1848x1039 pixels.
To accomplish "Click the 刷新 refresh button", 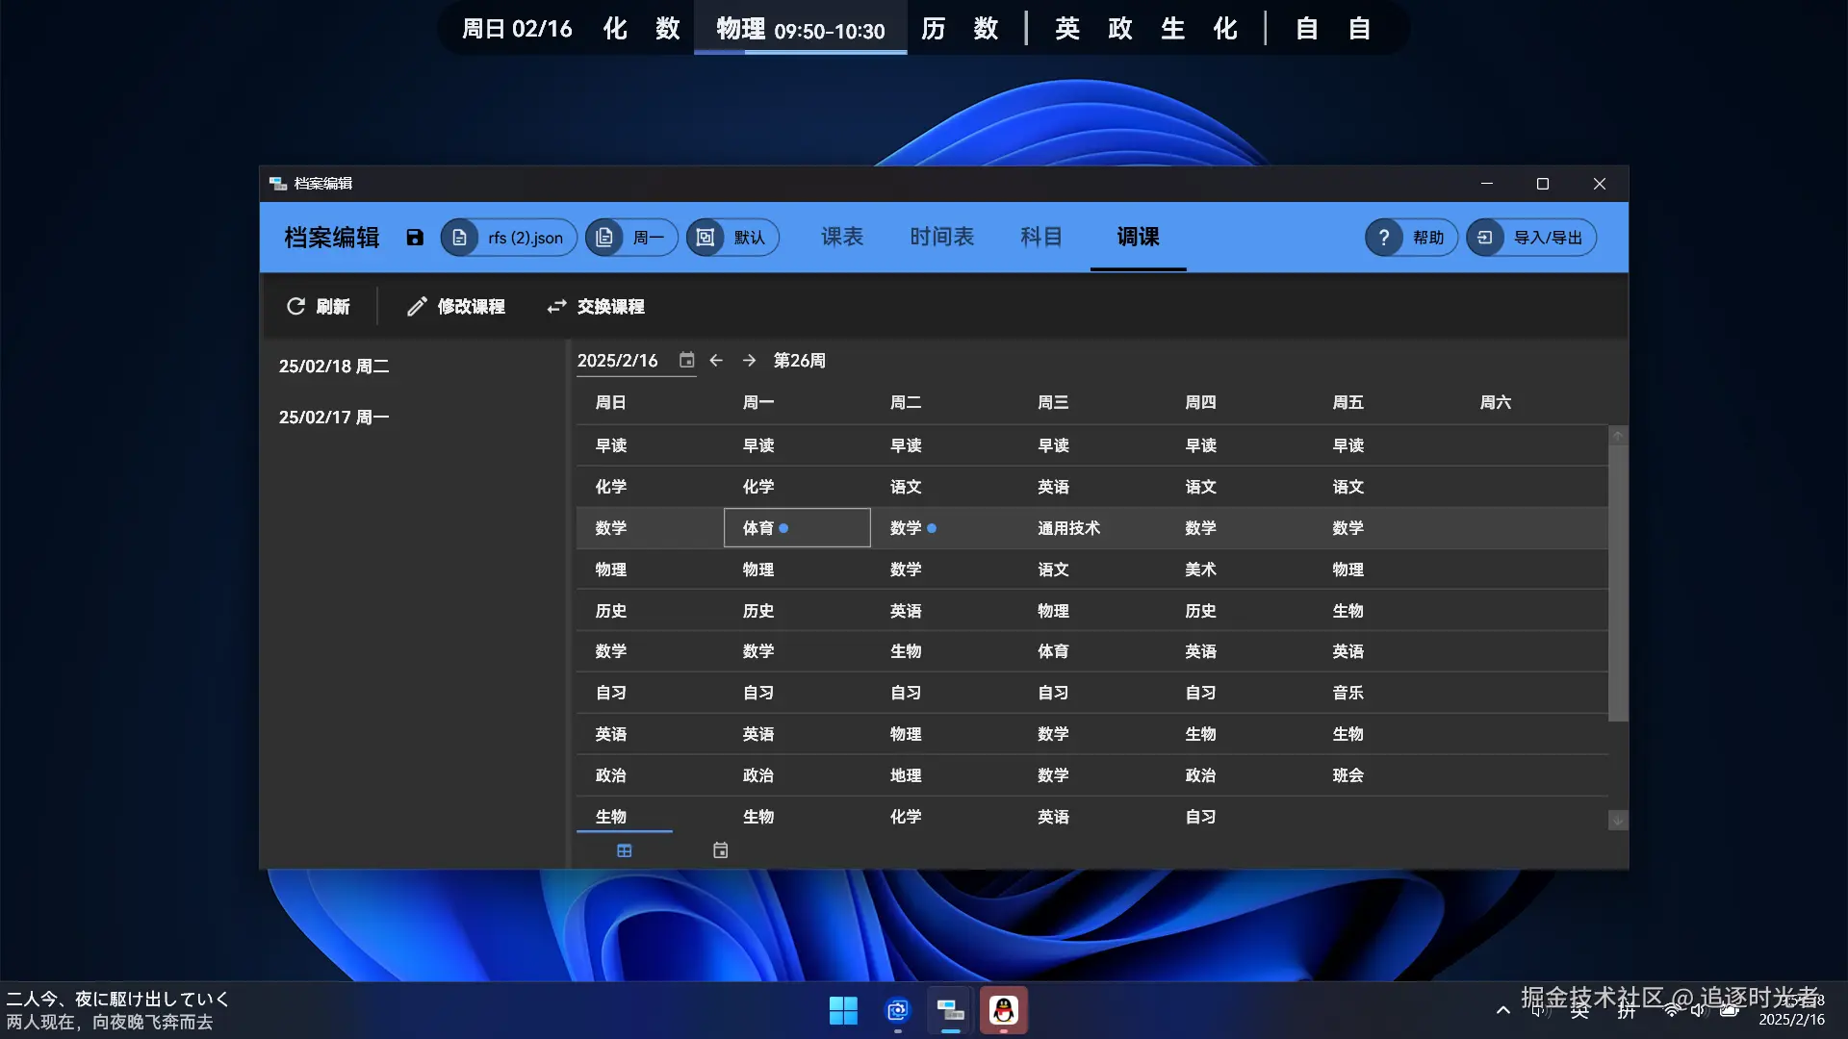I will click(x=319, y=306).
